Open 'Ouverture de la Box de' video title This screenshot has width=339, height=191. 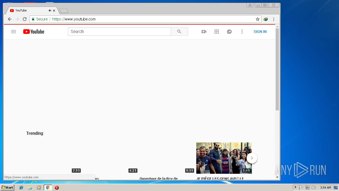(x=159, y=178)
